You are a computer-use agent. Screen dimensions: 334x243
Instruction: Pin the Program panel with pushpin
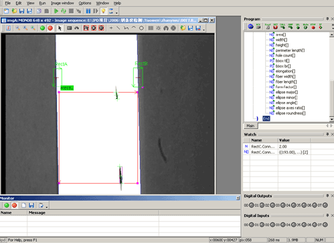pos(327,19)
